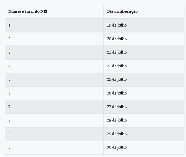The image size is (186, 157).
Task: Select the NIS number 5 cell
Action: pyautogui.click(x=10, y=79)
